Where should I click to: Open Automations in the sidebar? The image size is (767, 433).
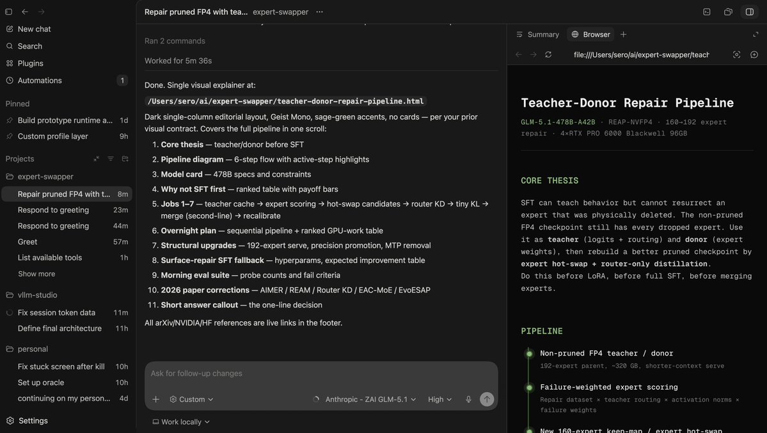pyautogui.click(x=66, y=80)
